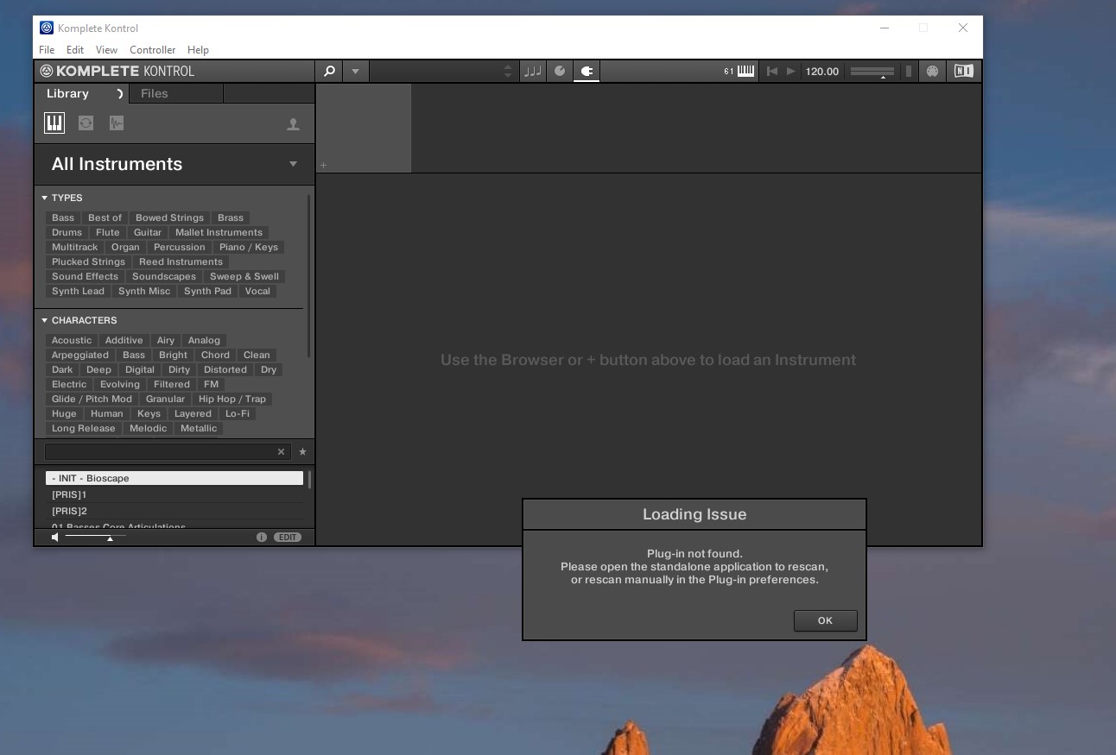Toggle the browser with the magnifier icon
Image resolution: width=1116 pixels, height=755 pixels.
click(x=328, y=72)
